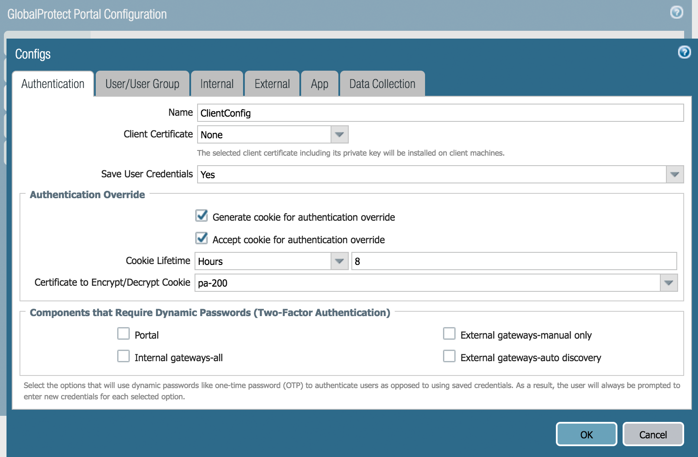Viewport: 698px width, 457px height.
Task: Uncheck Accept cookie for authentication override
Action: click(201, 238)
